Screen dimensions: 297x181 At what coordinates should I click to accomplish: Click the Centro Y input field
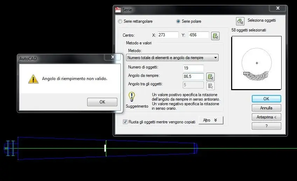(199, 35)
